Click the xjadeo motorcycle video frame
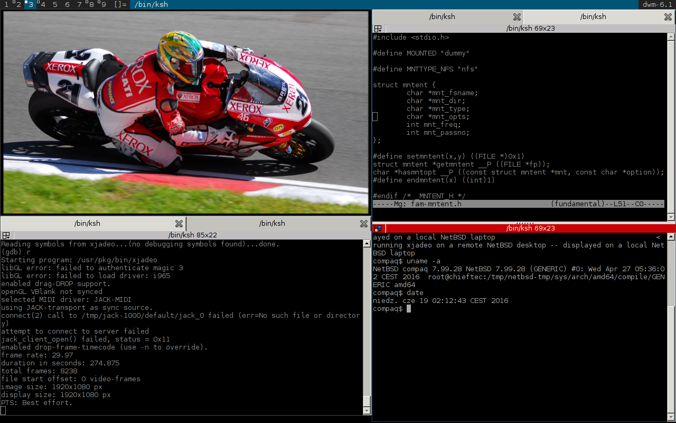 click(x=185, y=112)
